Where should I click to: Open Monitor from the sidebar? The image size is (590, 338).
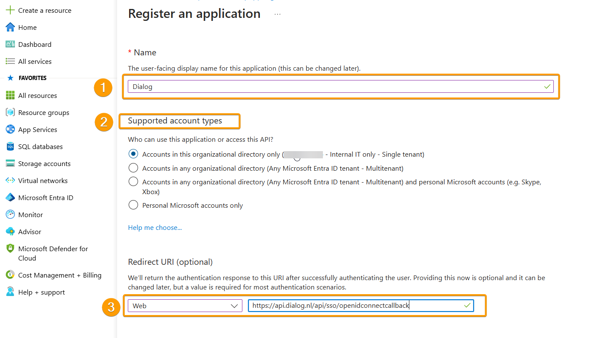coord(31,215)
